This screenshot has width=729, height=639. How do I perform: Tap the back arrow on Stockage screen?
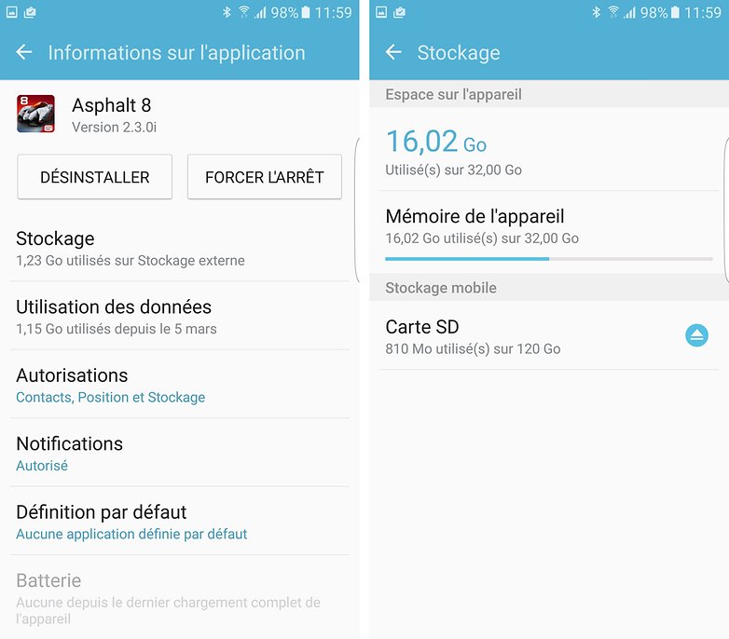click(393, 52)
